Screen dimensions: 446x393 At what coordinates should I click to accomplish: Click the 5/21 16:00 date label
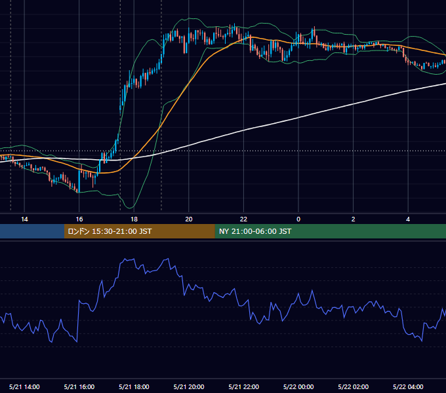79,386
